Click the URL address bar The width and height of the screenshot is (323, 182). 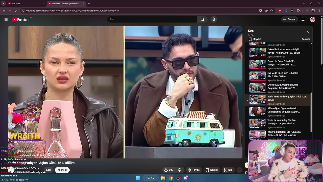point(139,11)
